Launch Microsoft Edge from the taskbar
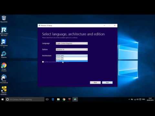This screenshot has height=116, width=155. pyautogui.click(x=53, y=99)
